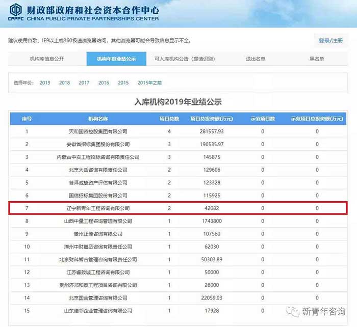This screenshot has height=327, width=357.
Task: Click investment value 22059.03
Action: (212, 298)
